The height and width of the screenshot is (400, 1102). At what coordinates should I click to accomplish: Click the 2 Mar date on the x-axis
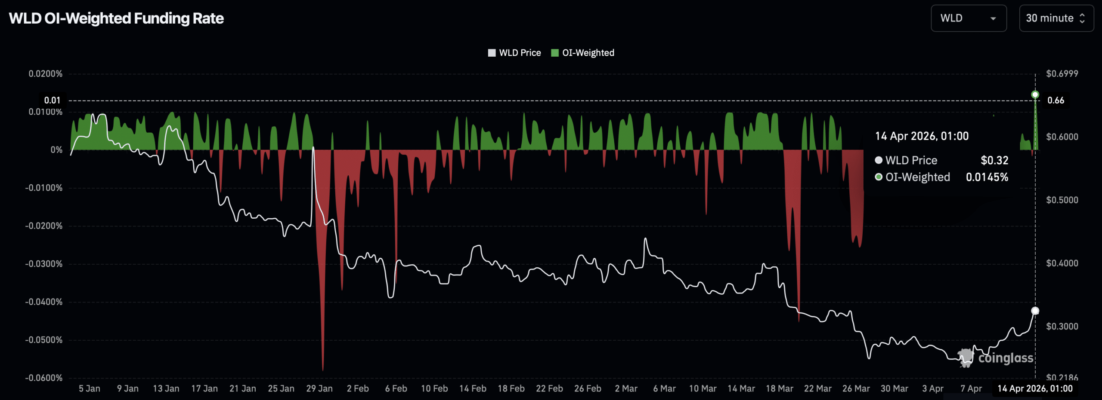[x=626, y=389]
